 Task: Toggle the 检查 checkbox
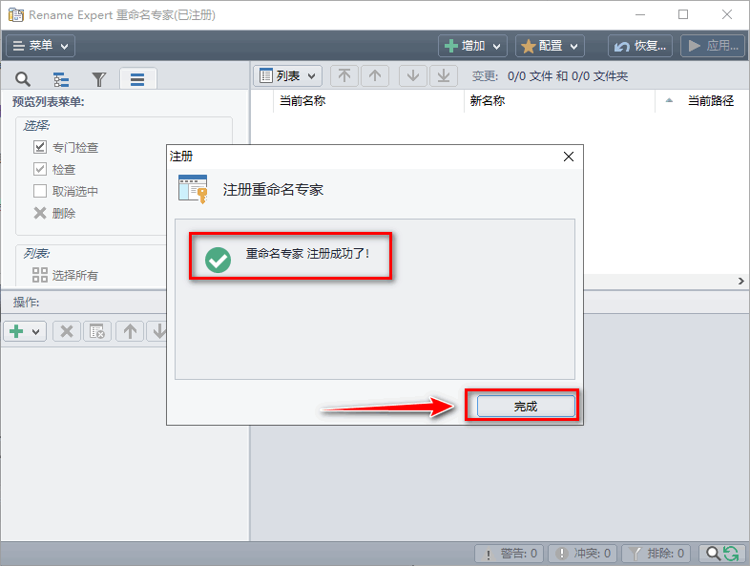click(40, 169)
